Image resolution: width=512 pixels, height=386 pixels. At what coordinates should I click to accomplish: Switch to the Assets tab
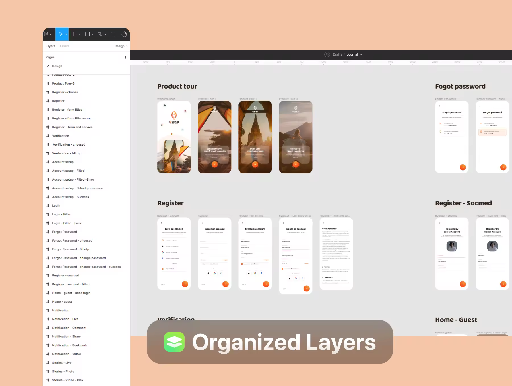click(64, 46)
